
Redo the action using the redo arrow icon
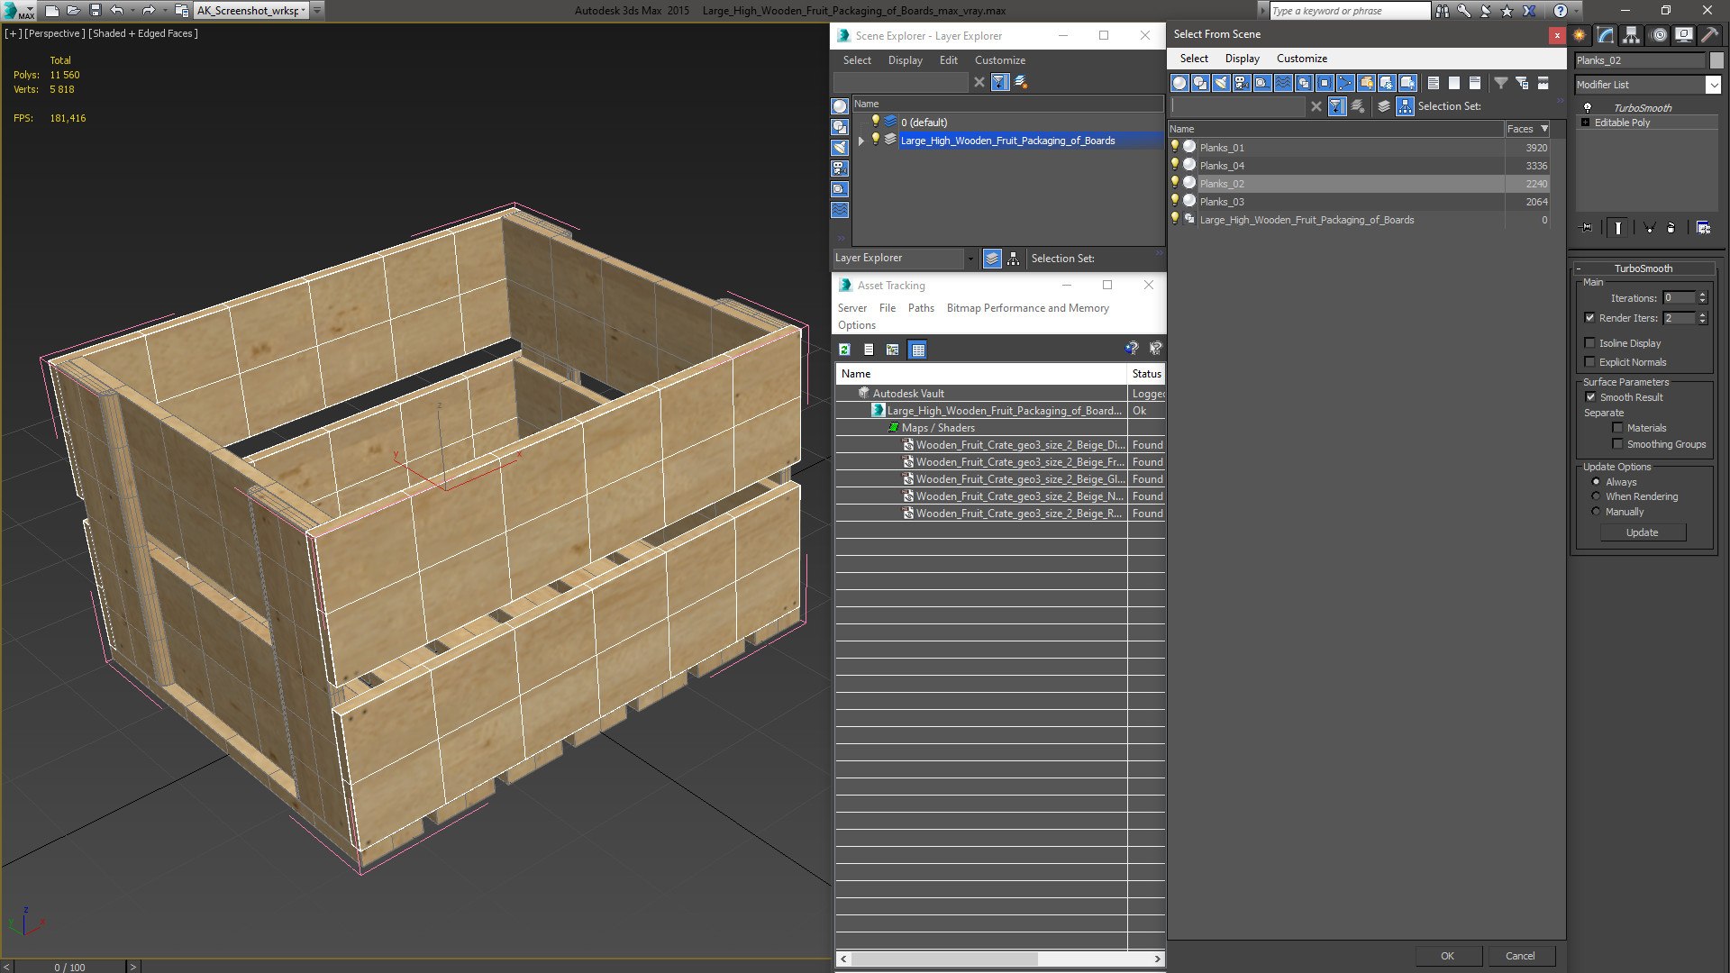pyautogui.click(x=149, y=10)
